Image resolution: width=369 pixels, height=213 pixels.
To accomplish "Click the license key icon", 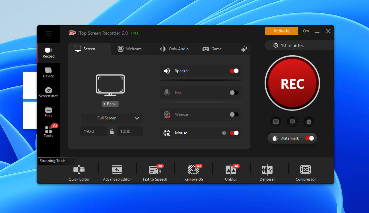I will pyautogui.click(x=306, y=31).
